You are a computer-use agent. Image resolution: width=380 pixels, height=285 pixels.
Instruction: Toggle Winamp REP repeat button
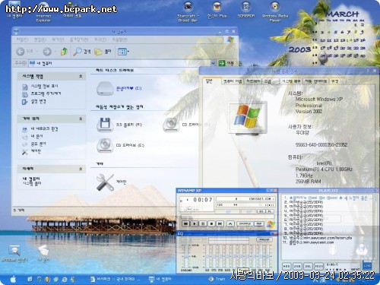(258, 223)
